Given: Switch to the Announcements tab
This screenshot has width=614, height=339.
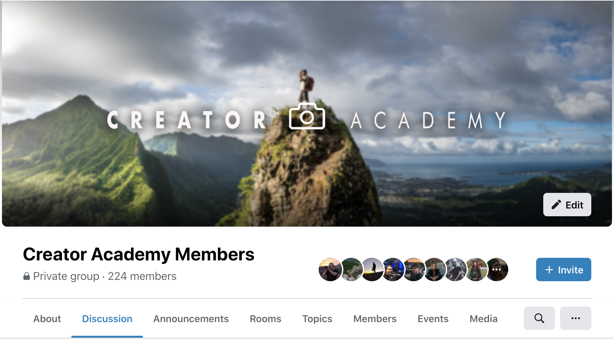Looking at the screenshot, I should pos(191,319).
